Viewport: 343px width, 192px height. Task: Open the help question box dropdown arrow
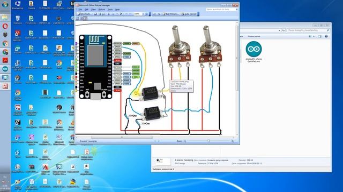point(237,10)
